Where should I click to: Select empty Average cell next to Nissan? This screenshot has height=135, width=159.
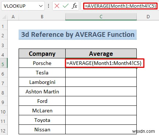pos(101,130)
